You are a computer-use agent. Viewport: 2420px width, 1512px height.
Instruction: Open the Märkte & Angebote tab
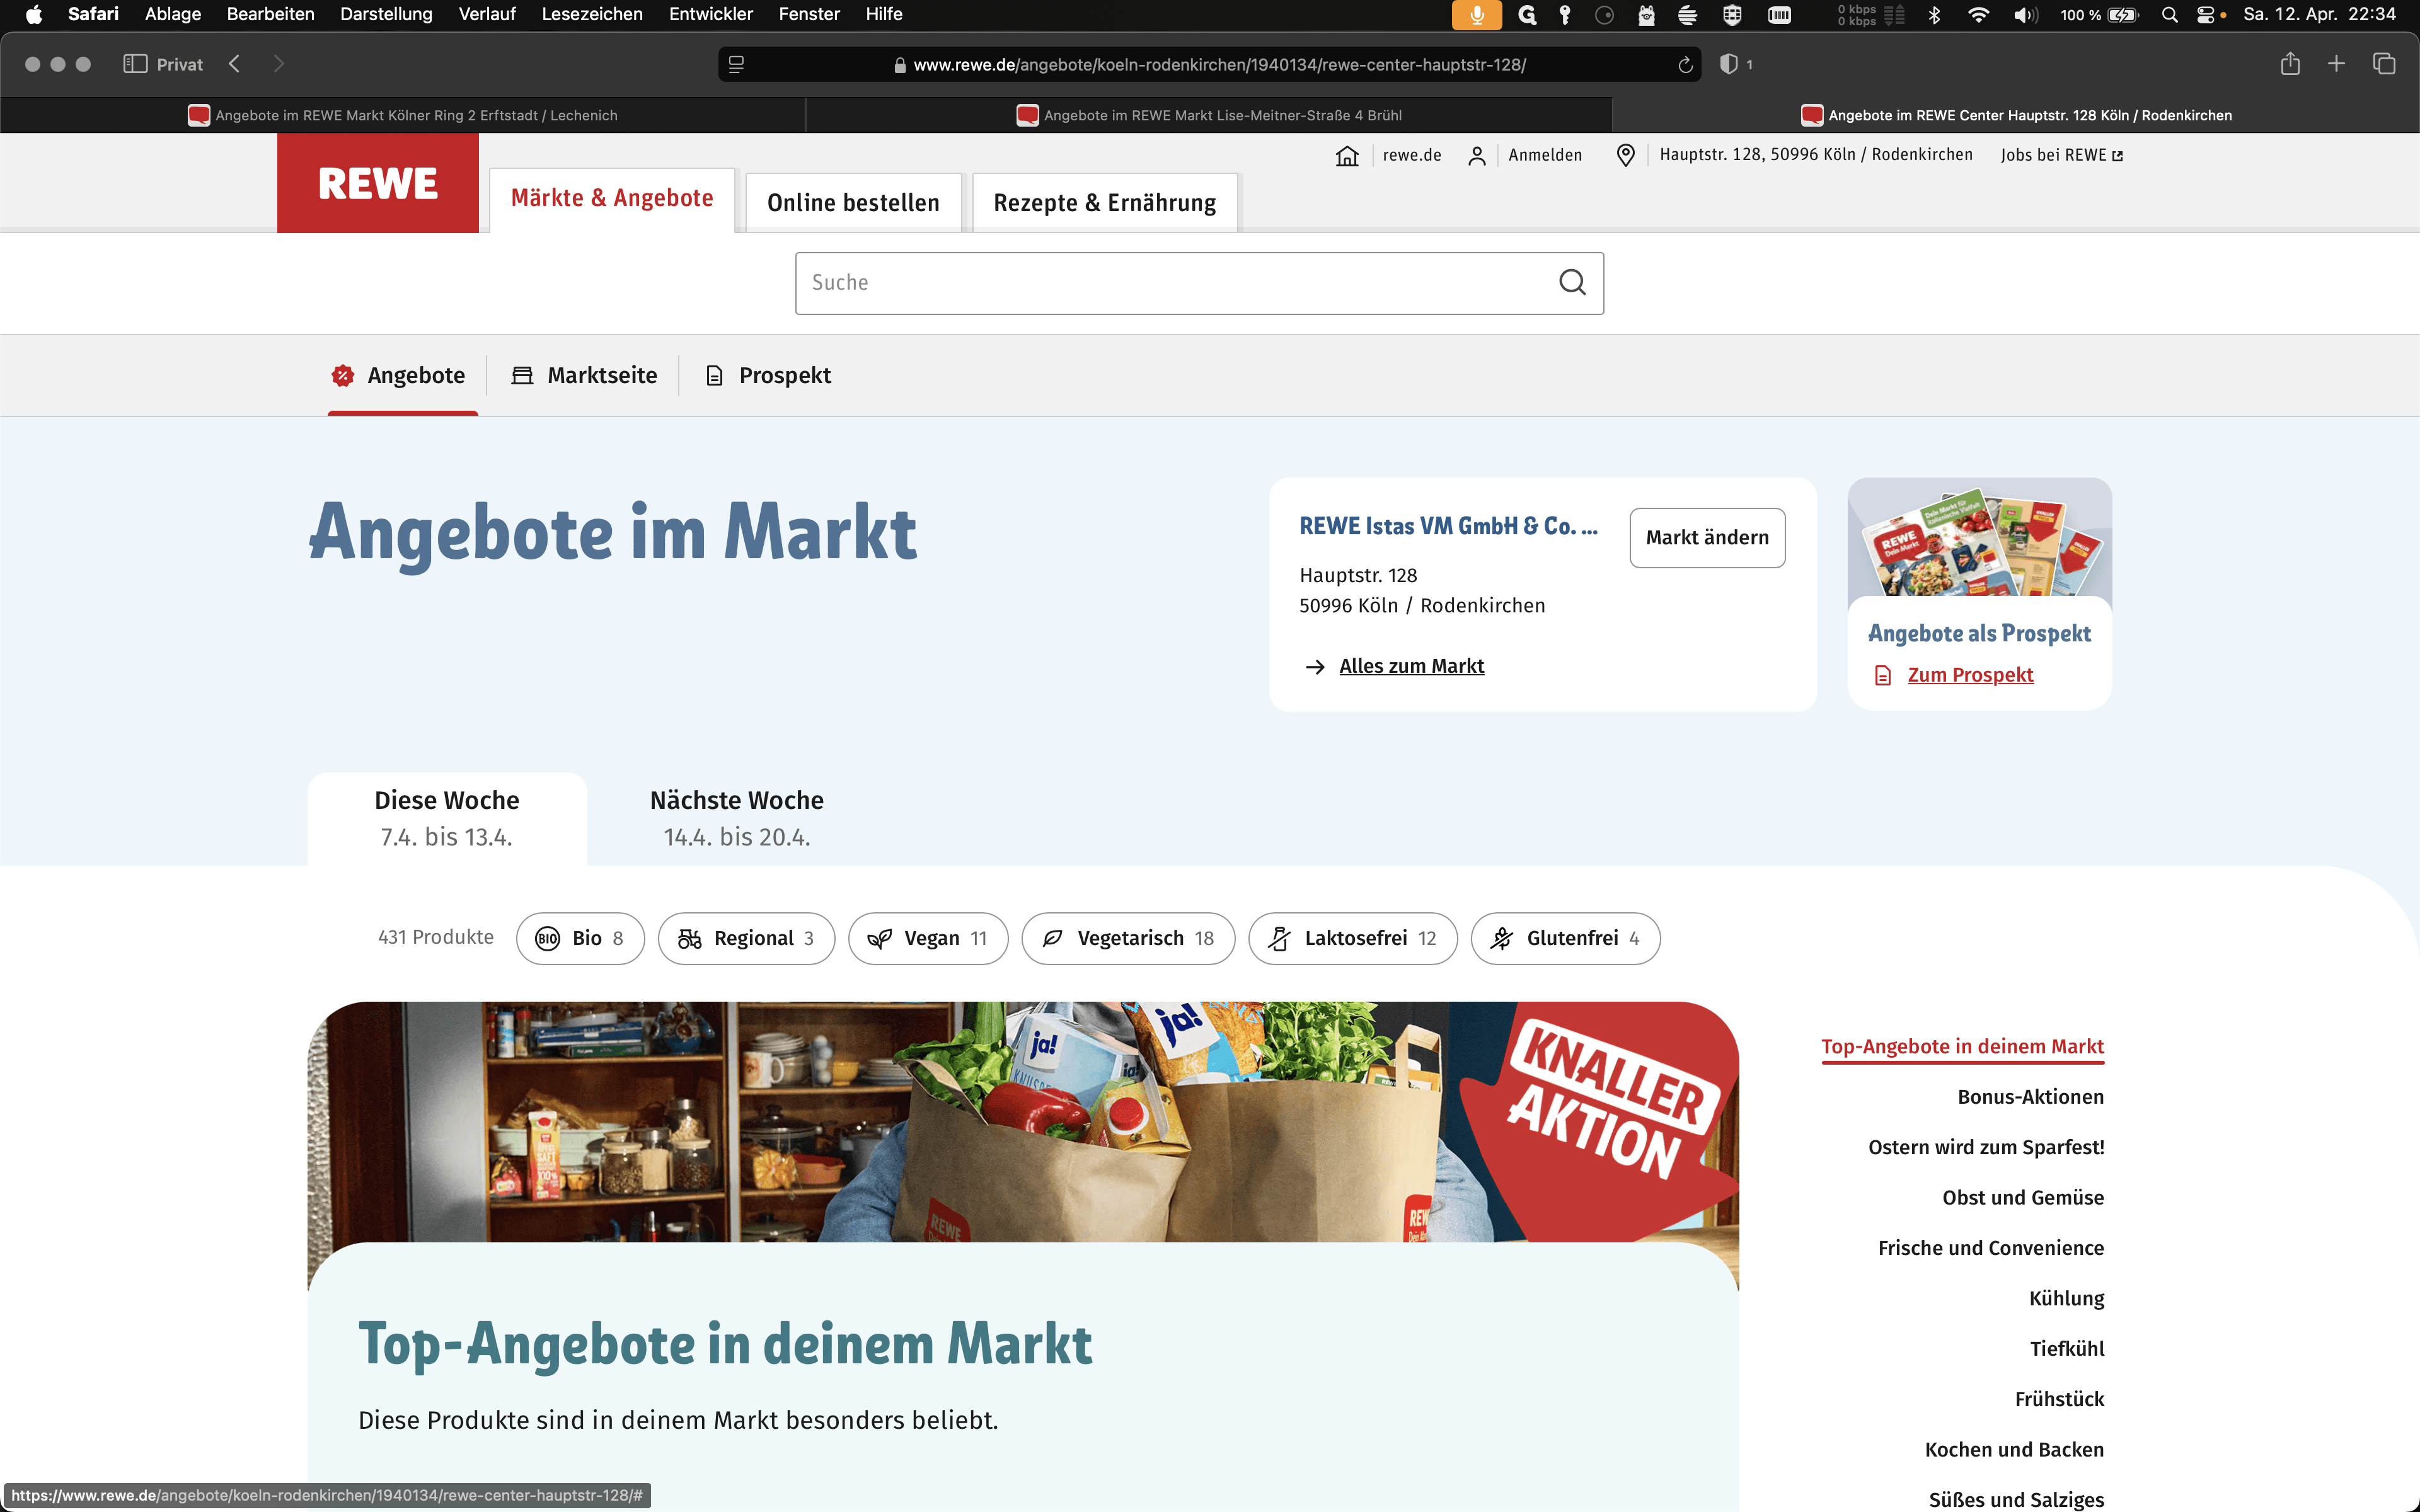pyautogui.click(x=612, y=199)
